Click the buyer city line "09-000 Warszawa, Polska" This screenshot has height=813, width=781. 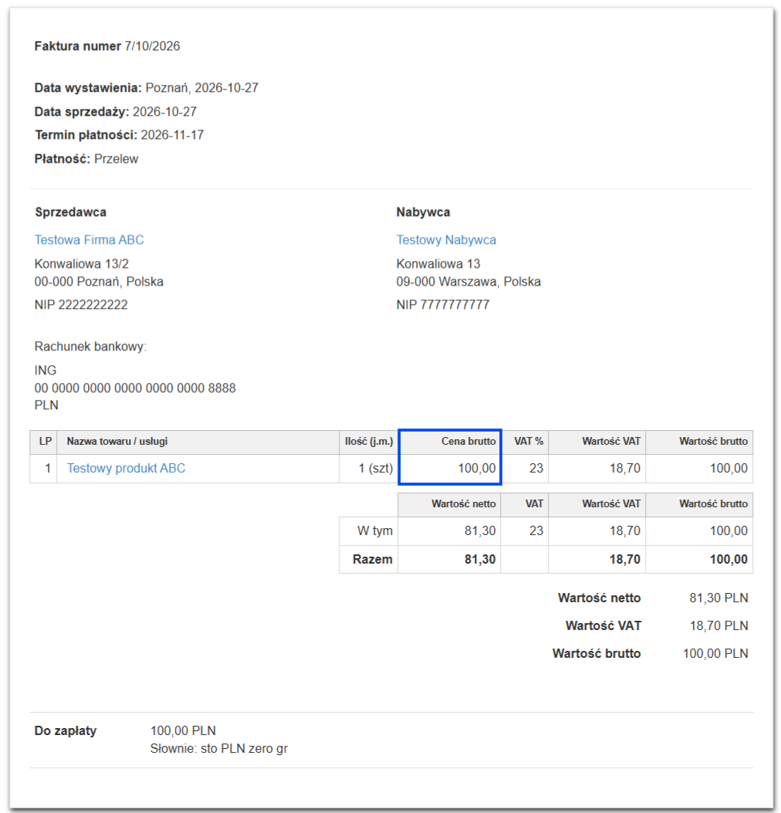468,282
